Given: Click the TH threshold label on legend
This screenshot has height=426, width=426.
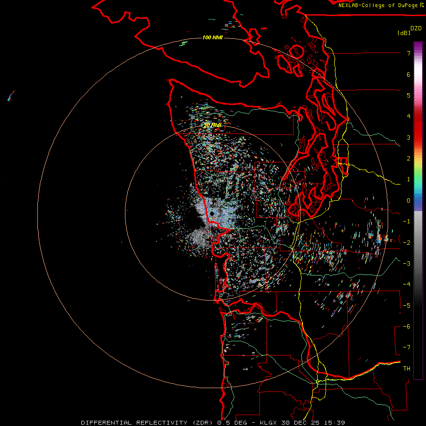Looking at the screenshot, I should [407, 368].
